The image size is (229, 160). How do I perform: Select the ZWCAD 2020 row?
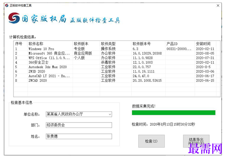tap(117, 81)
